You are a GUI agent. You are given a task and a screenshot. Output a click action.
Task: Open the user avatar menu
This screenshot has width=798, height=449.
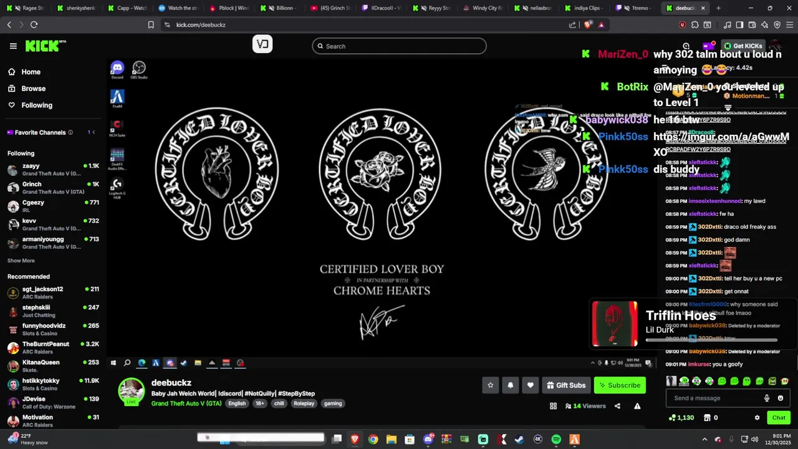776,46
